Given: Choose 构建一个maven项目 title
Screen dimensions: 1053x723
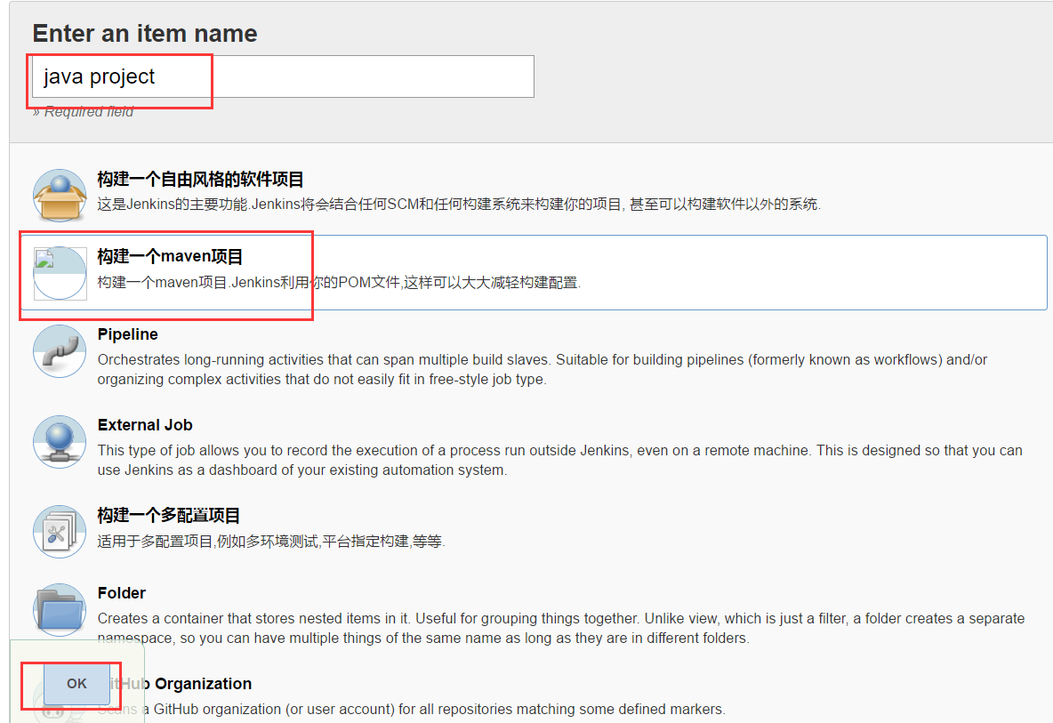Looking at the screenshot, I should coord(170,256).
